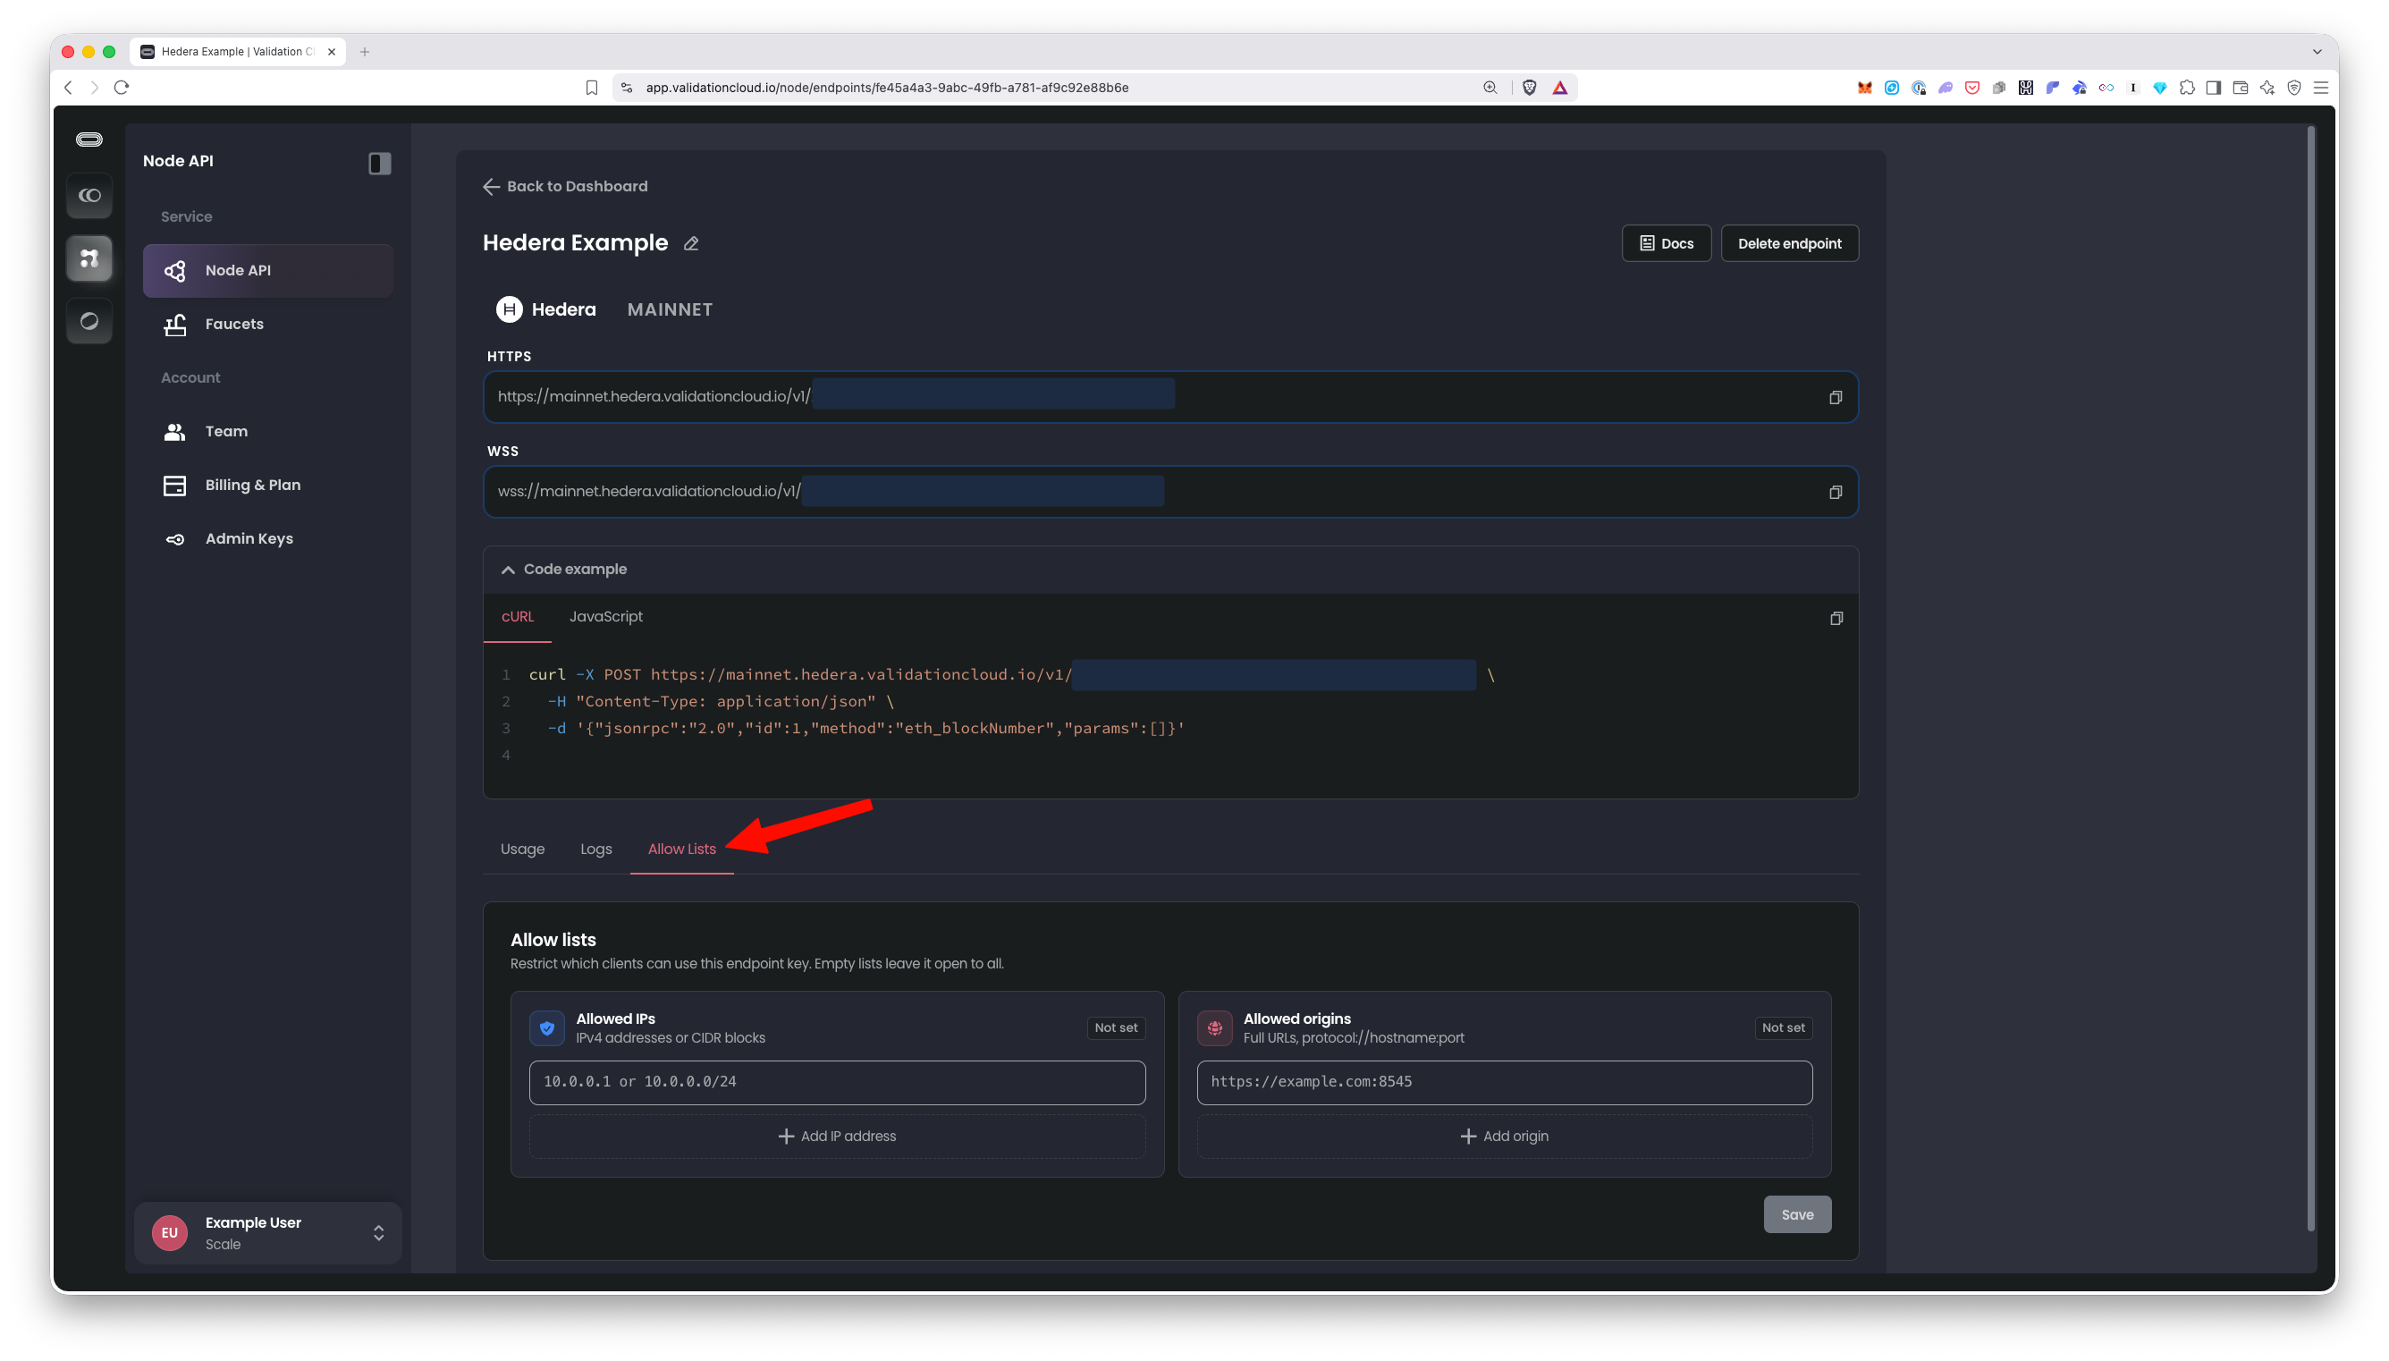This screenshot has height=1361, width=2389.
Task: Copy the code example snippet
Action: click(1836, 618)
